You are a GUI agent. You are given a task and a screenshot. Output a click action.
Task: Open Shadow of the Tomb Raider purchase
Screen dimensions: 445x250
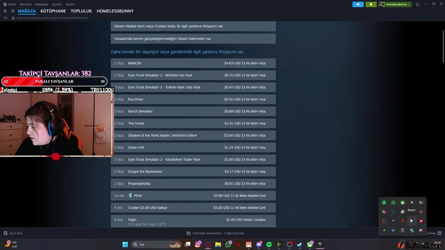pos(193,135)
